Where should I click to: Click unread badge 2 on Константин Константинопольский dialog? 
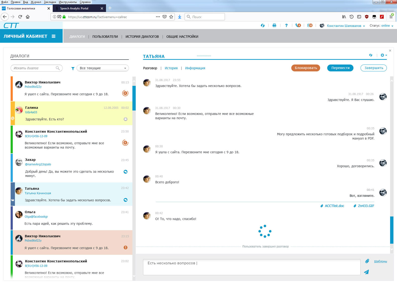click(x=125, y=143)
